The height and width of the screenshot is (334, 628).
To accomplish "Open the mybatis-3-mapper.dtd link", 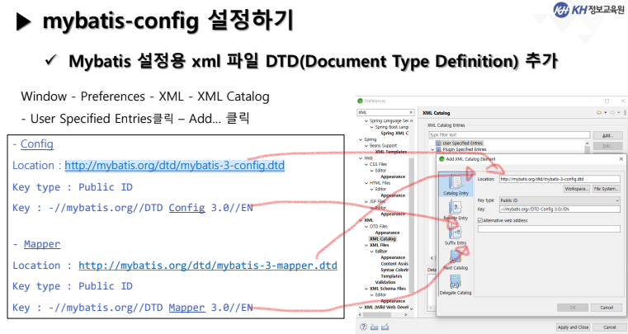I will (x=208, y=265).
